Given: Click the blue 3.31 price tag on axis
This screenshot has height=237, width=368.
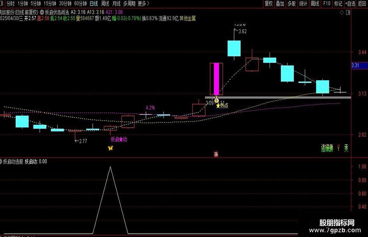Looking at the screenshot, I should 359,65.
